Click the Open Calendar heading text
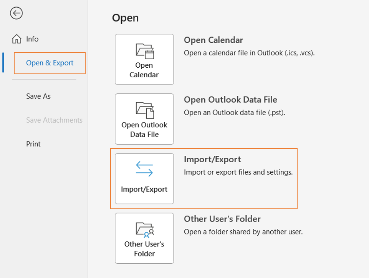This screenshot has width=369, height=278. point(213,40)
